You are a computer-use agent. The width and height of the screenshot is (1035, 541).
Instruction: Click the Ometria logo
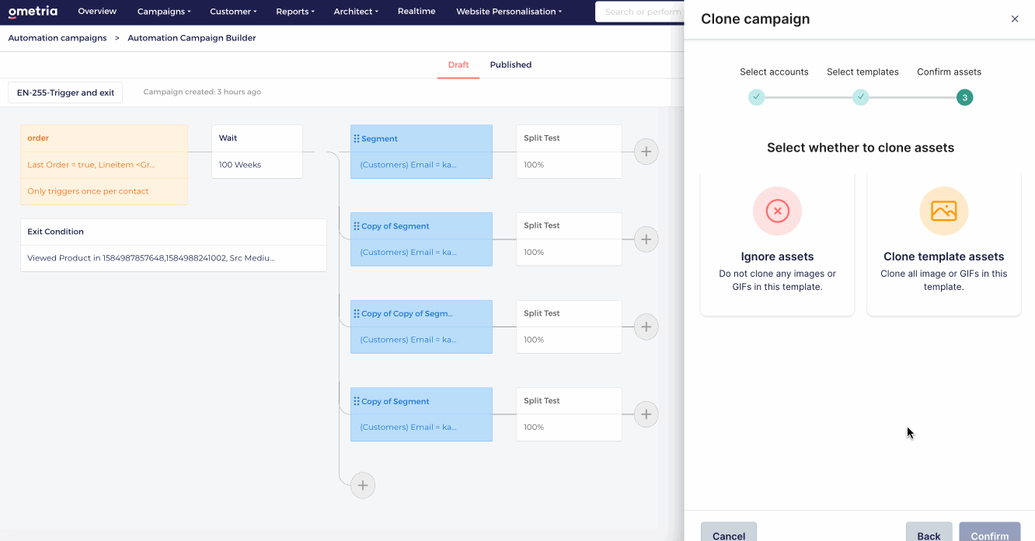[x=33, y=12]
